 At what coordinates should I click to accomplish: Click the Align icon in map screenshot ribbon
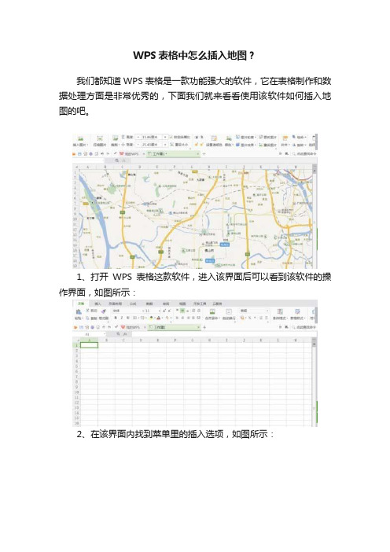tap(285, 138)
